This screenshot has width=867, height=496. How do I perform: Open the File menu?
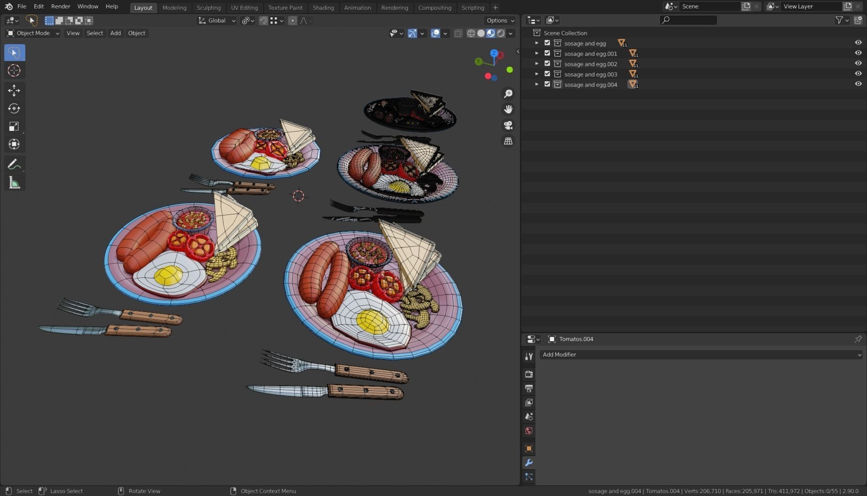click(22, 7)
